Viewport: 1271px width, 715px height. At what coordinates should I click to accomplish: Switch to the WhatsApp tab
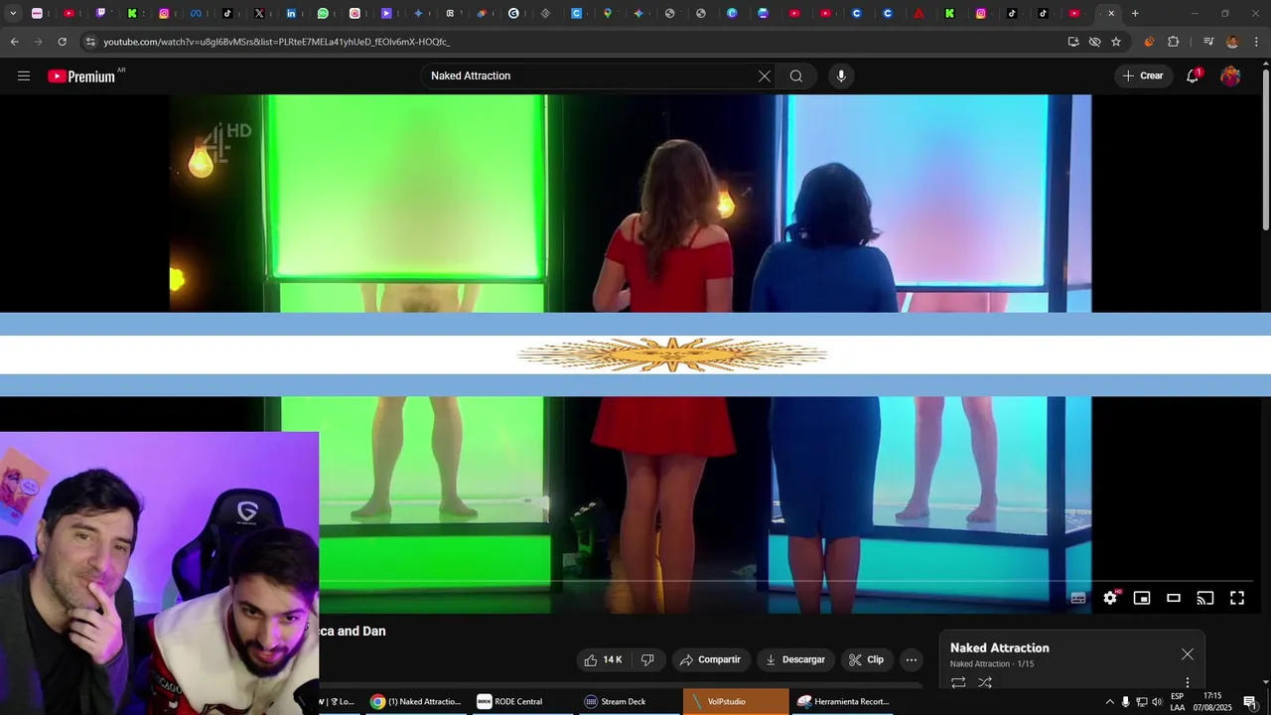point(323,13)
